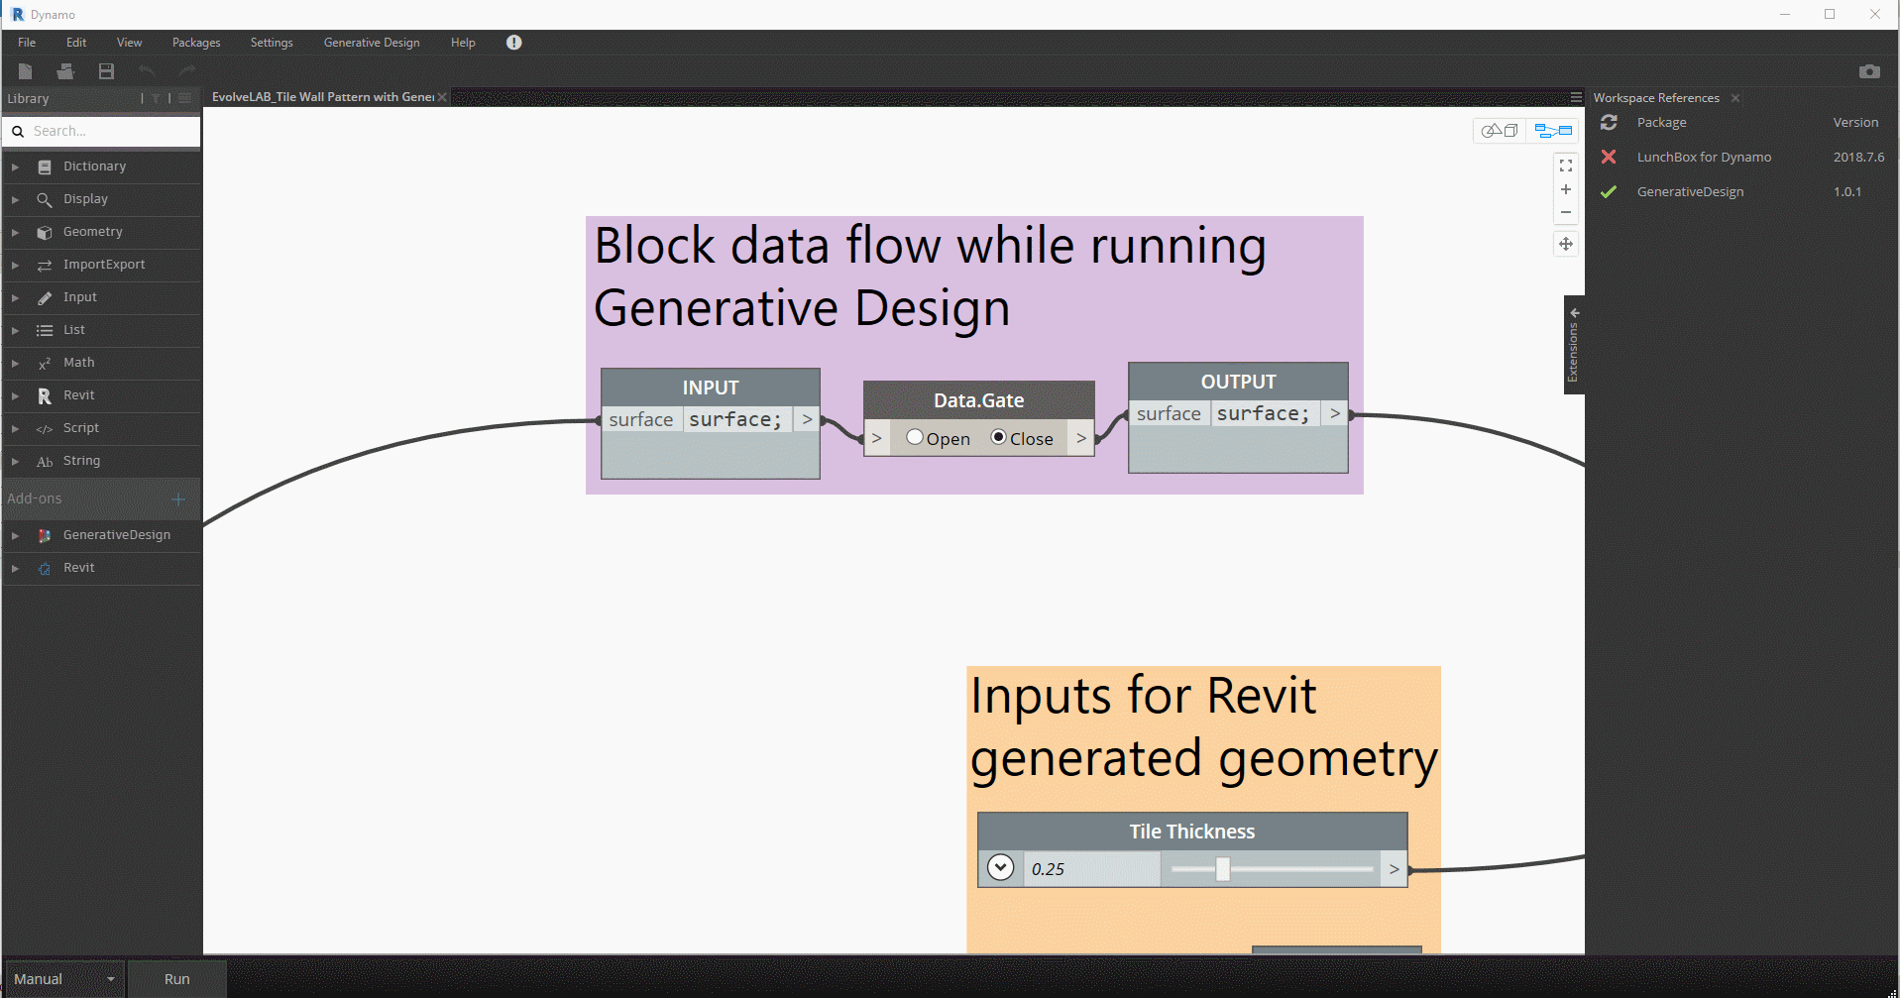
Task: Expand the Geometry library category
Action: tap(15, 232)
